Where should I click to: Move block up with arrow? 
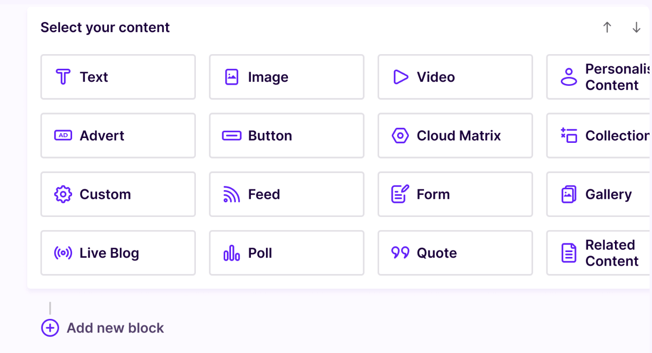coord(607,27)
